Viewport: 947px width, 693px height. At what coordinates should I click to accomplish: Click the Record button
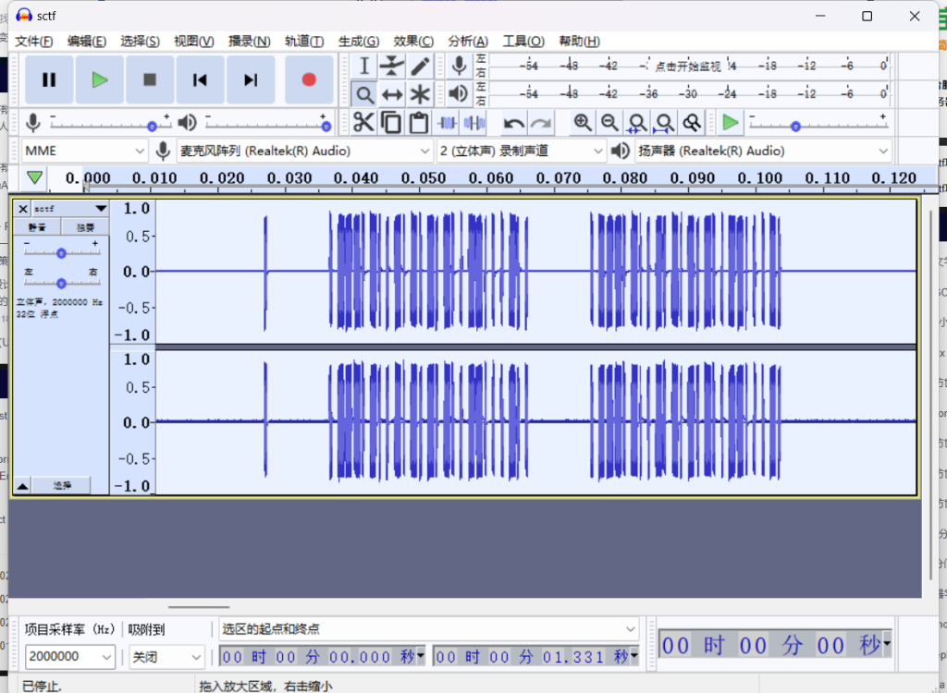(309, 80)
